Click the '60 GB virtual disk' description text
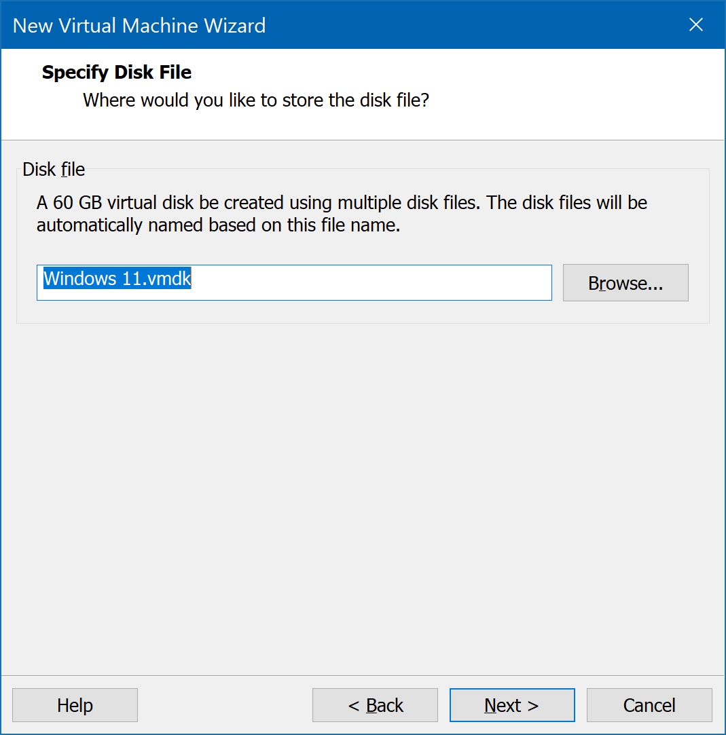The height and width of the screenshot is (735, 726). pyautogui.click(x=342, y=214)
